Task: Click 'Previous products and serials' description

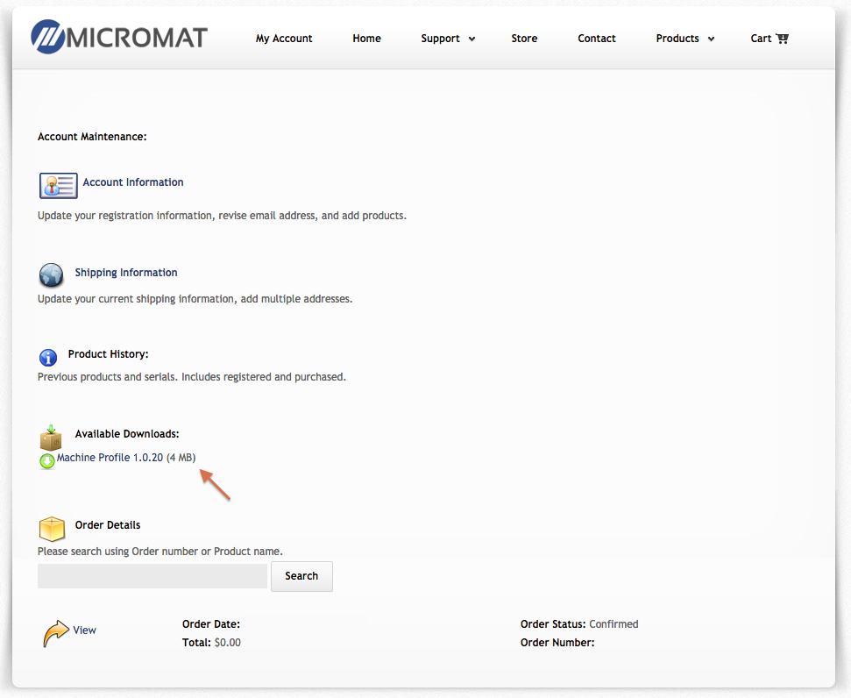Action: point(192,377)
